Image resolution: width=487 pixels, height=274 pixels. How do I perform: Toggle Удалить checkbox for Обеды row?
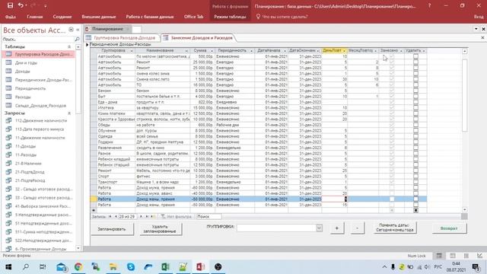pos(416,125)
